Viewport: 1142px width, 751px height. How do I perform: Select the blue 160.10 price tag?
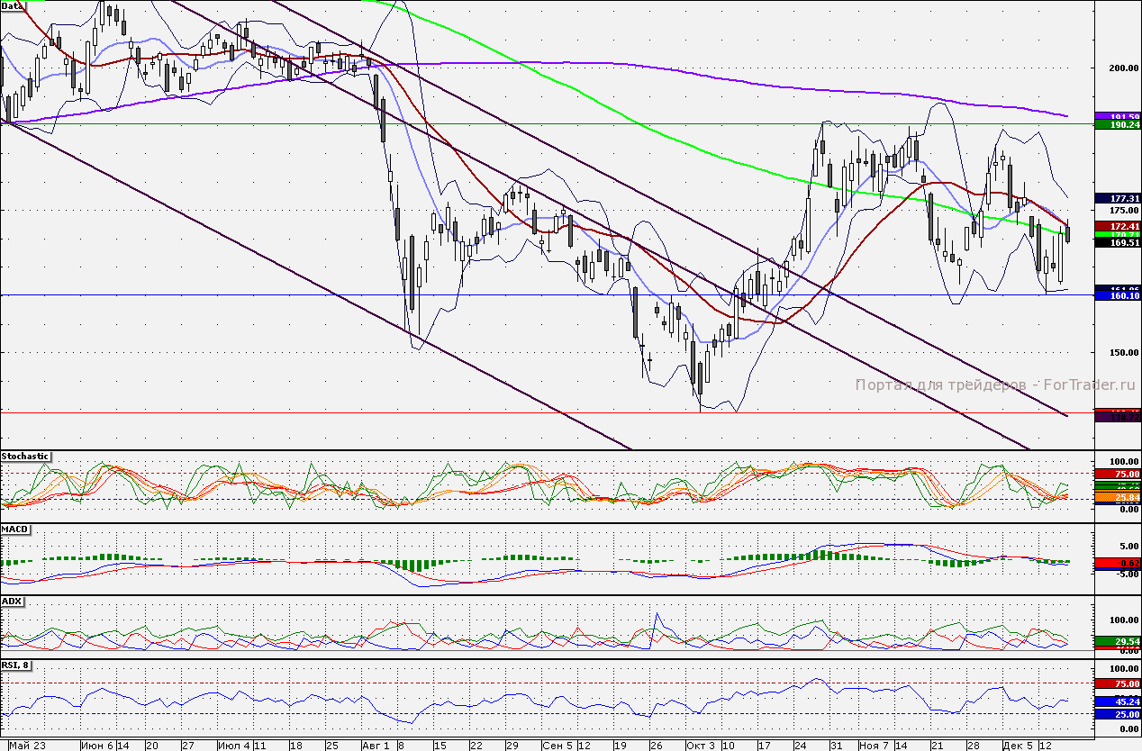coord(1118,295)
